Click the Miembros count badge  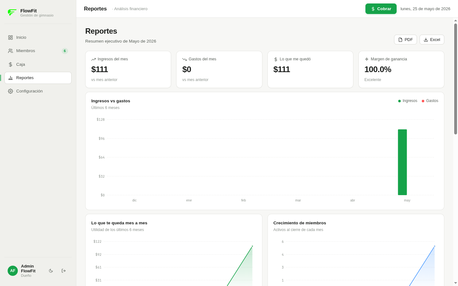click(65, 51)
